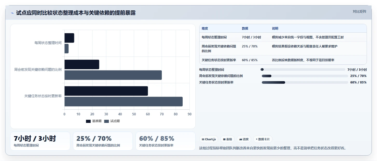Image resolution: width=377 pixels, height=161 pixels.
Task: Click baseline bar for 每周状态整理时间
Action: [x=69, y=38]
